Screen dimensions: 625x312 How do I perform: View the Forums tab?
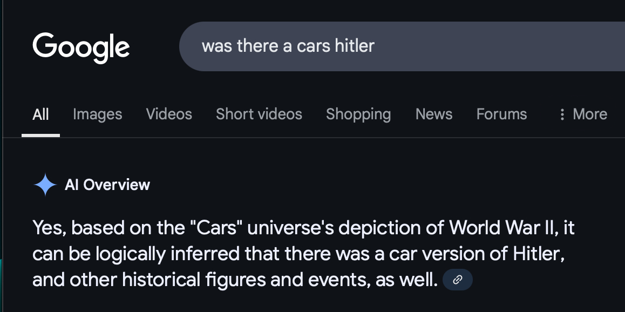point(501,114)
